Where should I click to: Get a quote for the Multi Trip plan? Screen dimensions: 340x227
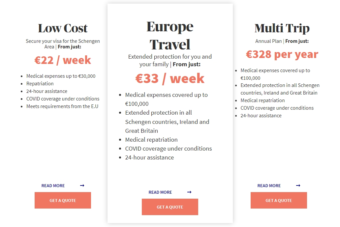[x=279, y=200]
